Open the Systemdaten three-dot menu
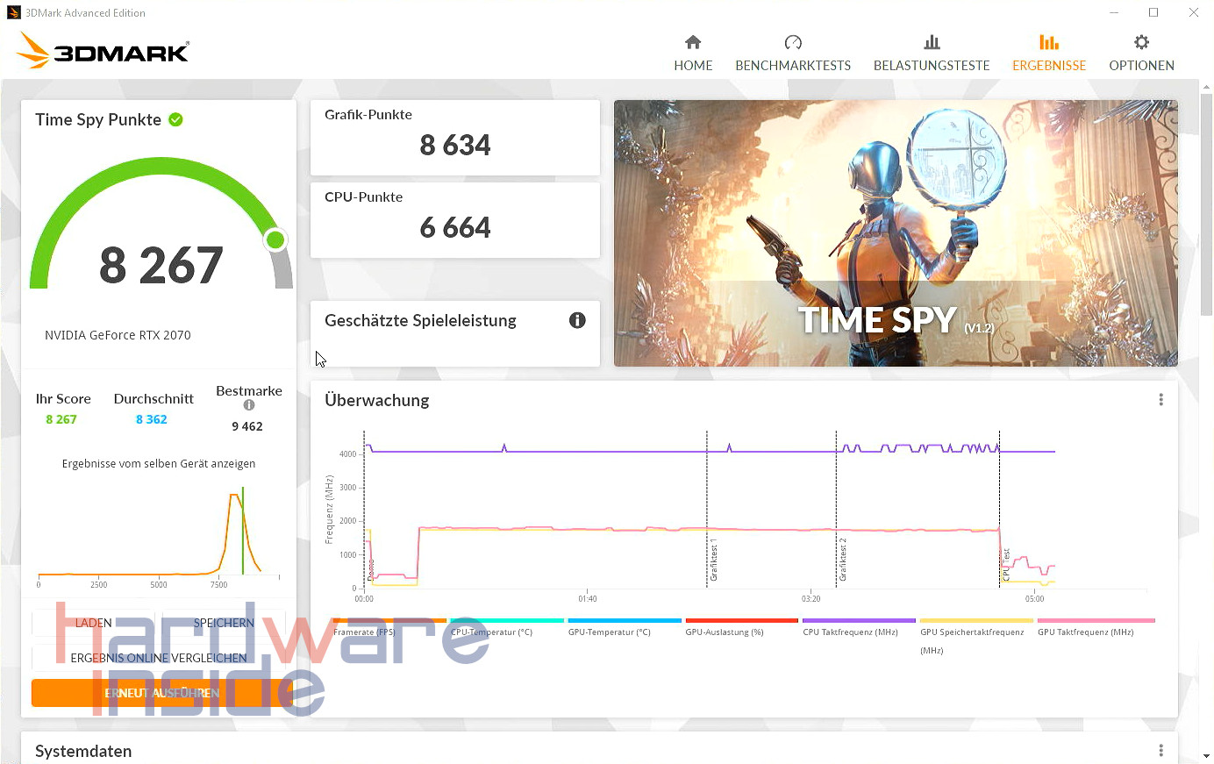 [1160, 751]
